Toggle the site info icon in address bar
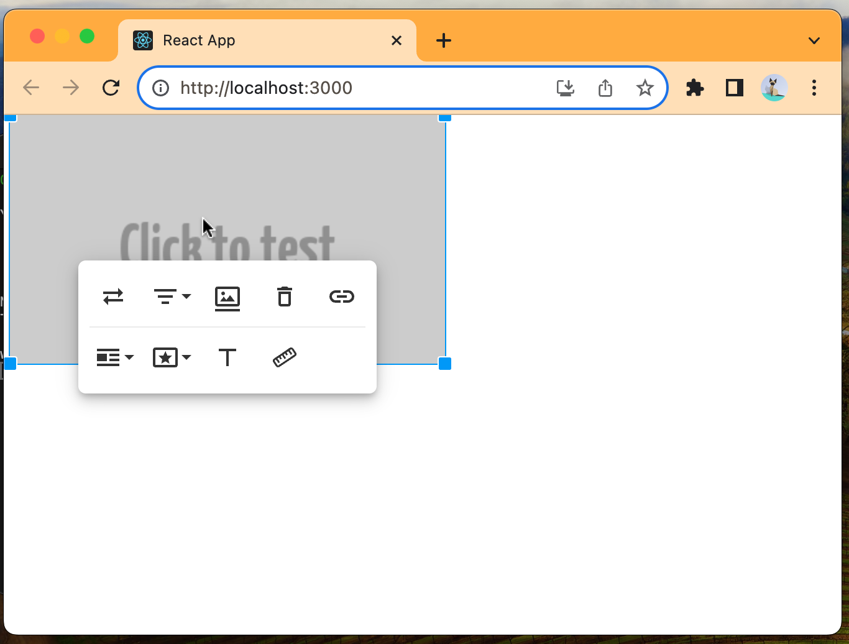Screen dimensions: 849x644 coord(160,88)
